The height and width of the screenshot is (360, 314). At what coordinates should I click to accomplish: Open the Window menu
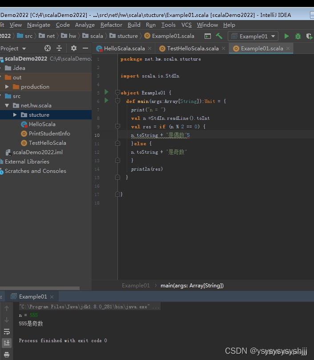click(x=207, y=25)
